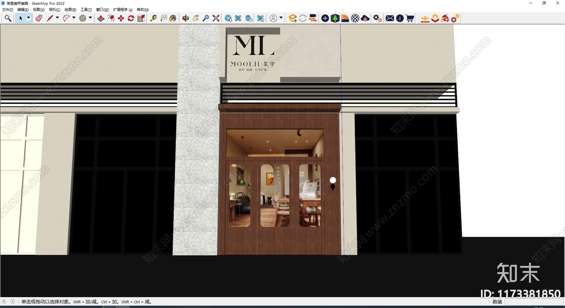Viewport: 565px width, 308px height.
Task: Open Enscape general settings gears icon
Action: click(377, 18)
